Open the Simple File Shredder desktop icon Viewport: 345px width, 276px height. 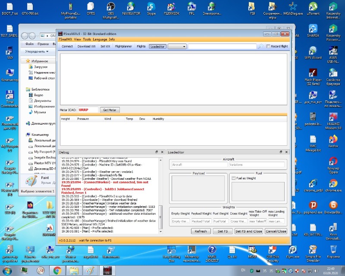313,254
